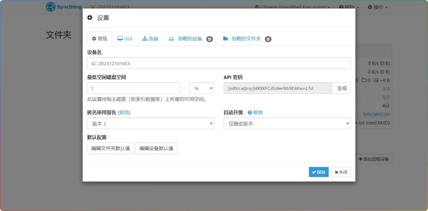The image size is (428, 211).
Task: Click the monitor icon on GUI tab
Action: (120, 39)
